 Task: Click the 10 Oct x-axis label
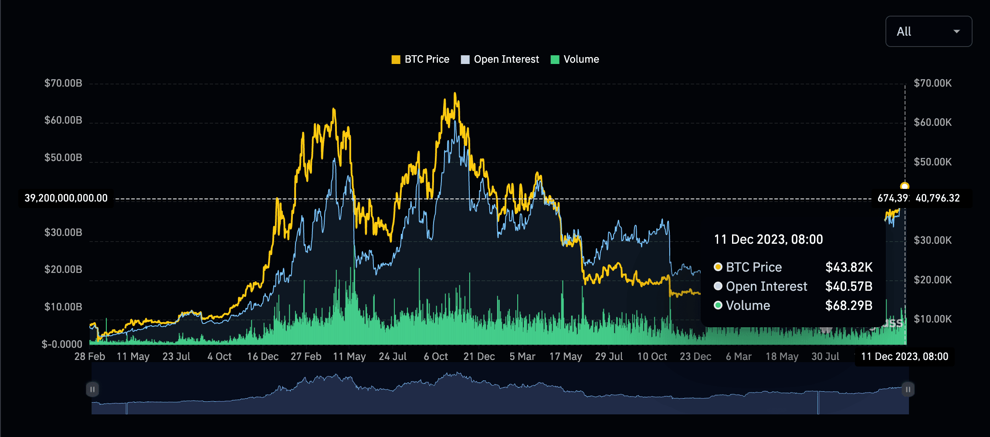652,356
